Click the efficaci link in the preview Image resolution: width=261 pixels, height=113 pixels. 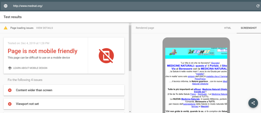click(x=198, y=89)
